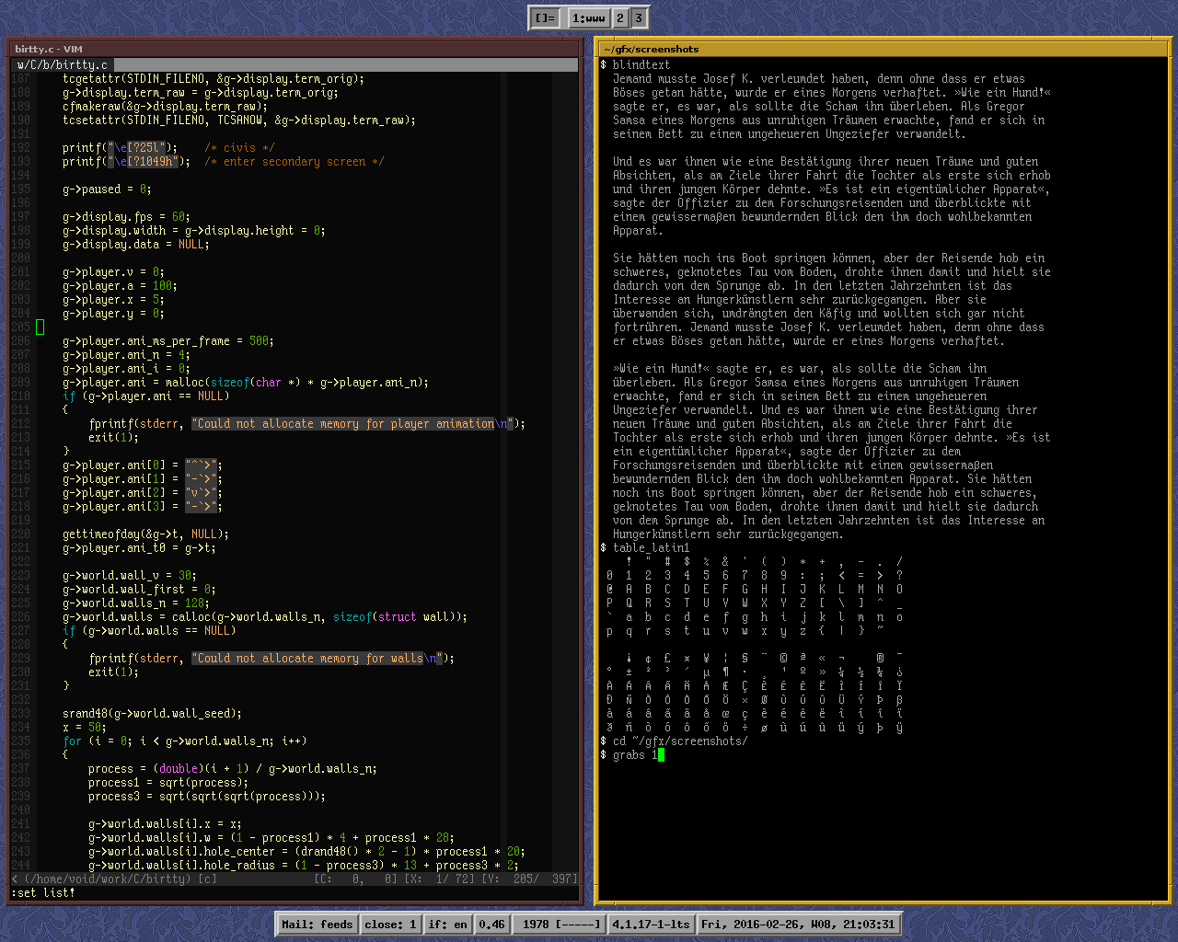Click the 4.1.17-1-lts kernel version item
Screen dimensions: 1178x942
(x=651, y=924)
